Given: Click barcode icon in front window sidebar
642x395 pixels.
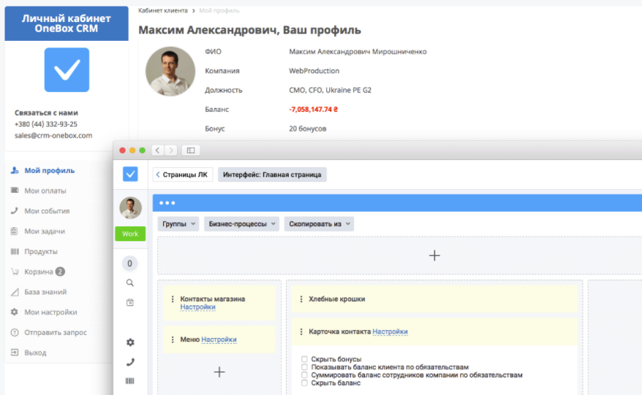Looking at the screenshot, I should tap(130, 381).
